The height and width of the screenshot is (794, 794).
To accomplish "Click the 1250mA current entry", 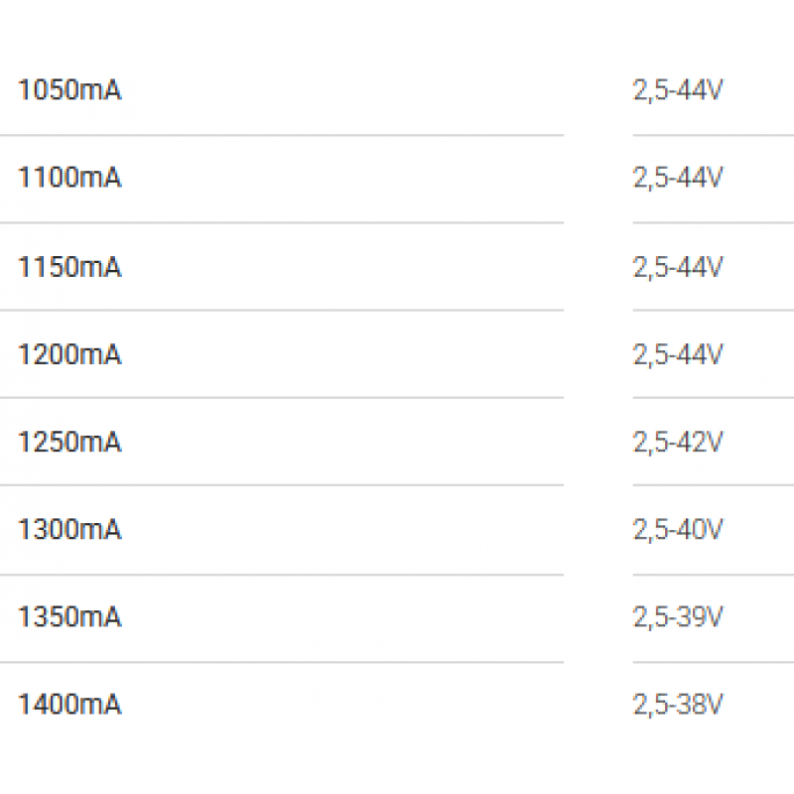I will coord(69,442).
